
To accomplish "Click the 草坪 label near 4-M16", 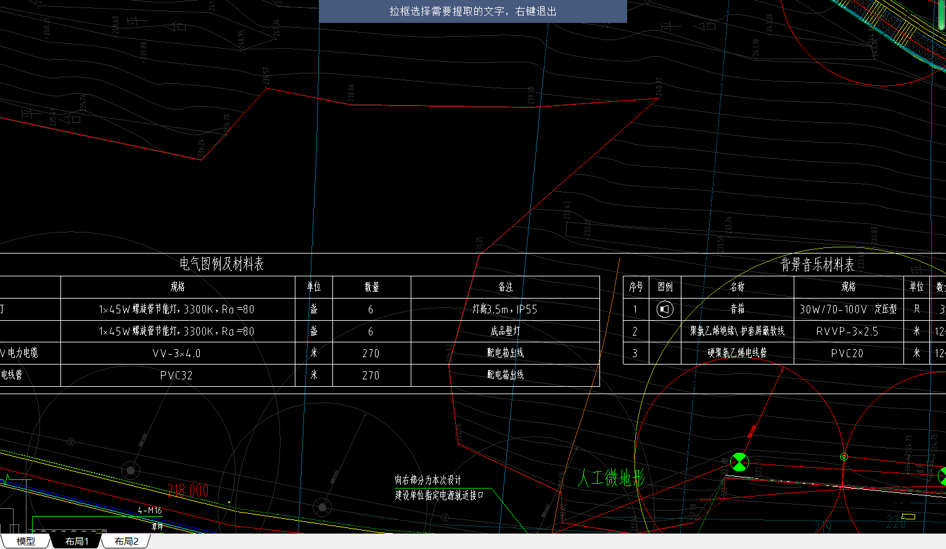I will [158, 526].
